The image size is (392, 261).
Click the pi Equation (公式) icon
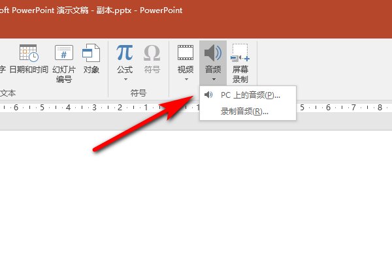(124, 53)
